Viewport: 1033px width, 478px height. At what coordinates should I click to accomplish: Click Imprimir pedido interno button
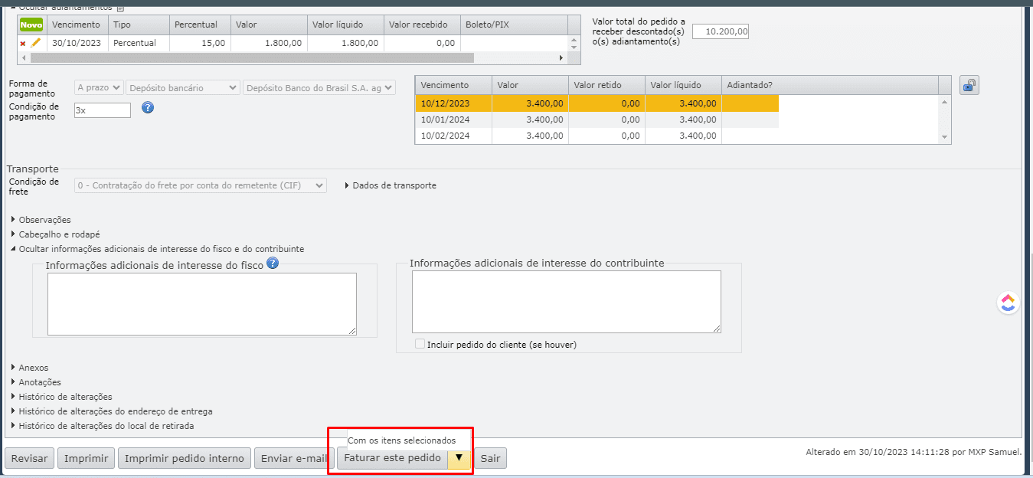pos(184,459)
